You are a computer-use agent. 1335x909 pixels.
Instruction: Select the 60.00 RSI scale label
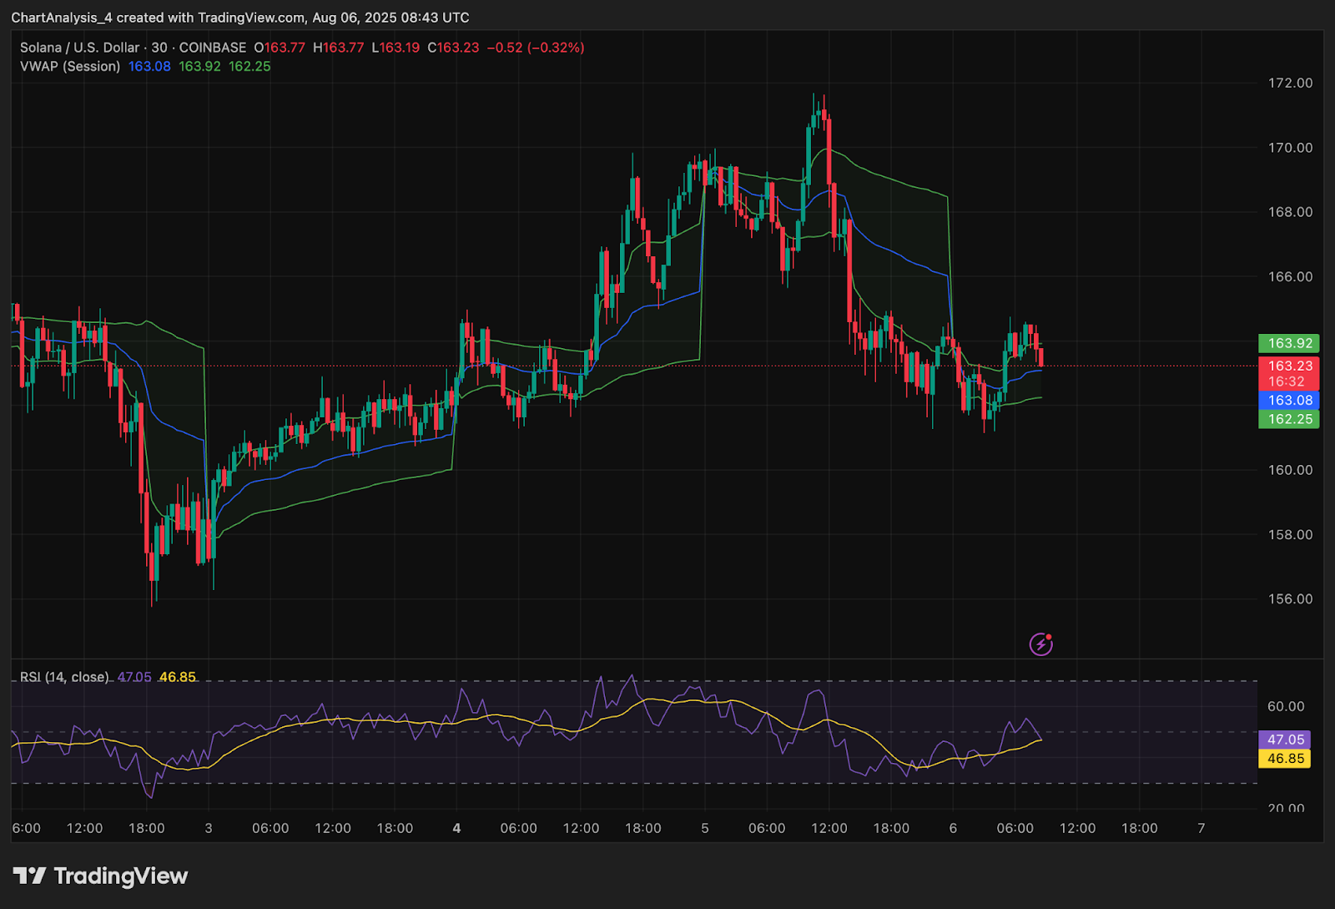click(1285, 706)
